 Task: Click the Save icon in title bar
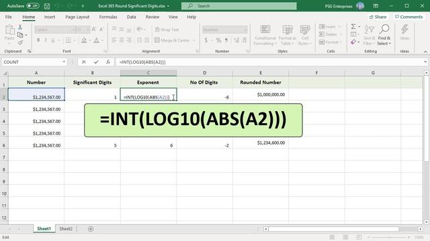(x=47, y=6)
